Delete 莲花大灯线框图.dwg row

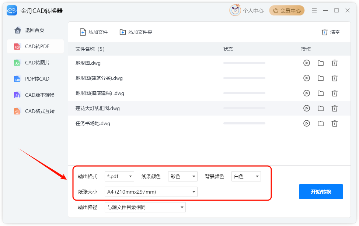click(335, 108)
